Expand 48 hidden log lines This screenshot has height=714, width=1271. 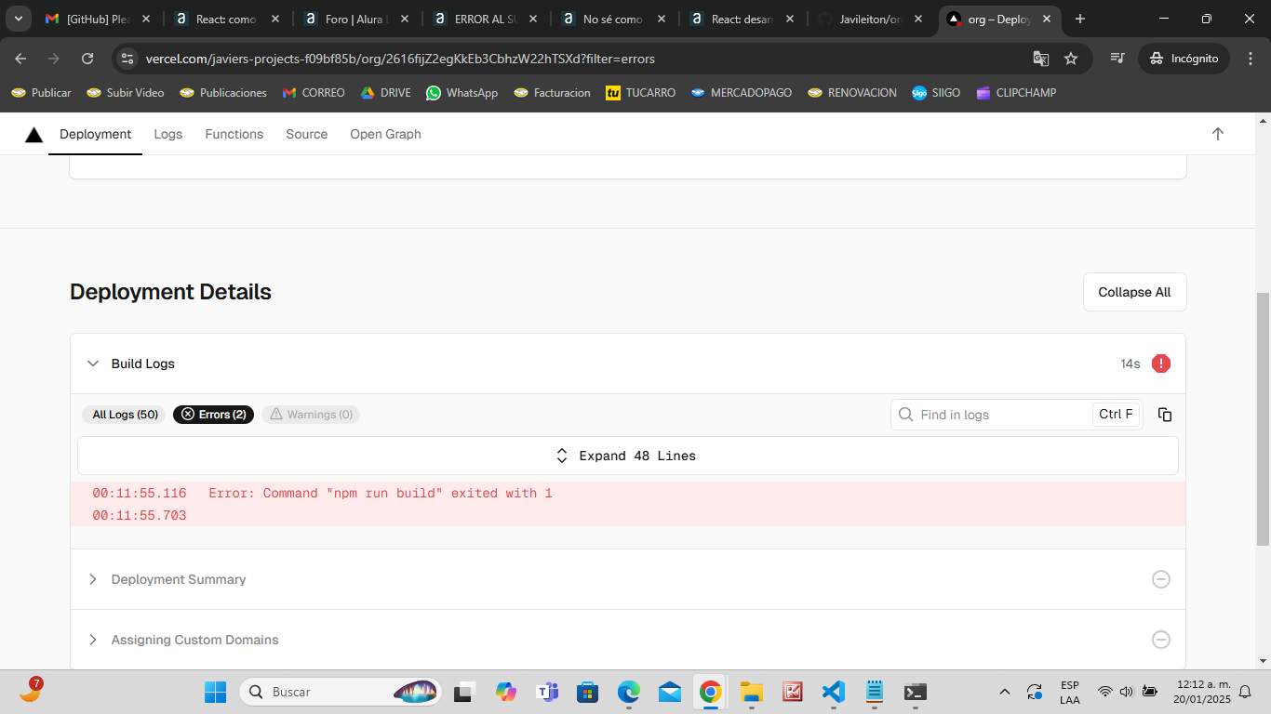click(x=628, y=456)
